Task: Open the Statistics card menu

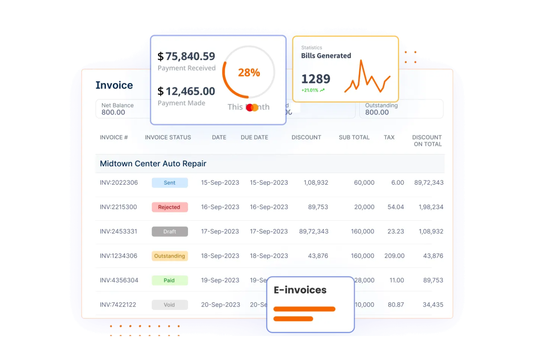Action: point(311,47)
